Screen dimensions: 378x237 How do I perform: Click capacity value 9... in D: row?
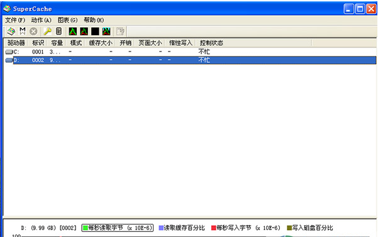pyautogui.click(x=55, y=60)
